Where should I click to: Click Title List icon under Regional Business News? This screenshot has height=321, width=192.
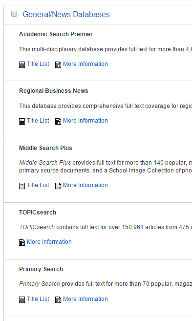(x=22, y=121)
